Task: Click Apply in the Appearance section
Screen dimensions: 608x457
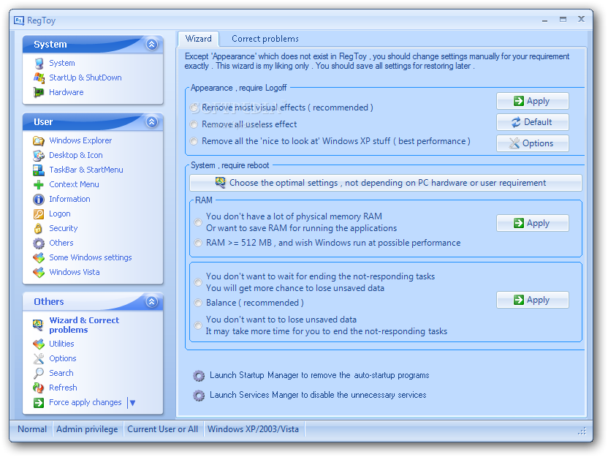Action: [533, 101]
